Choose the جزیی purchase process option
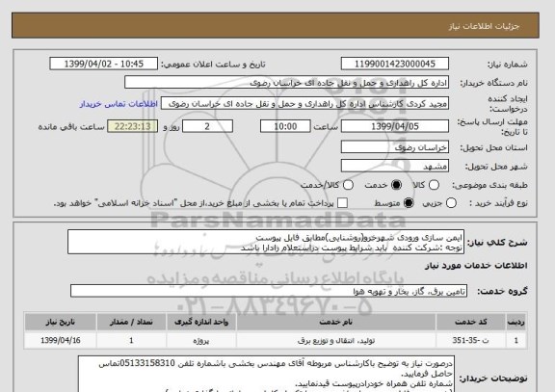Viewport: 555px width, 392px height. (x=451, y=203)
